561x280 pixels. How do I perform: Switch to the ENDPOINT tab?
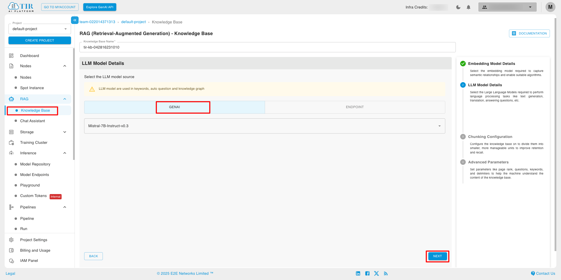(355, 107)
